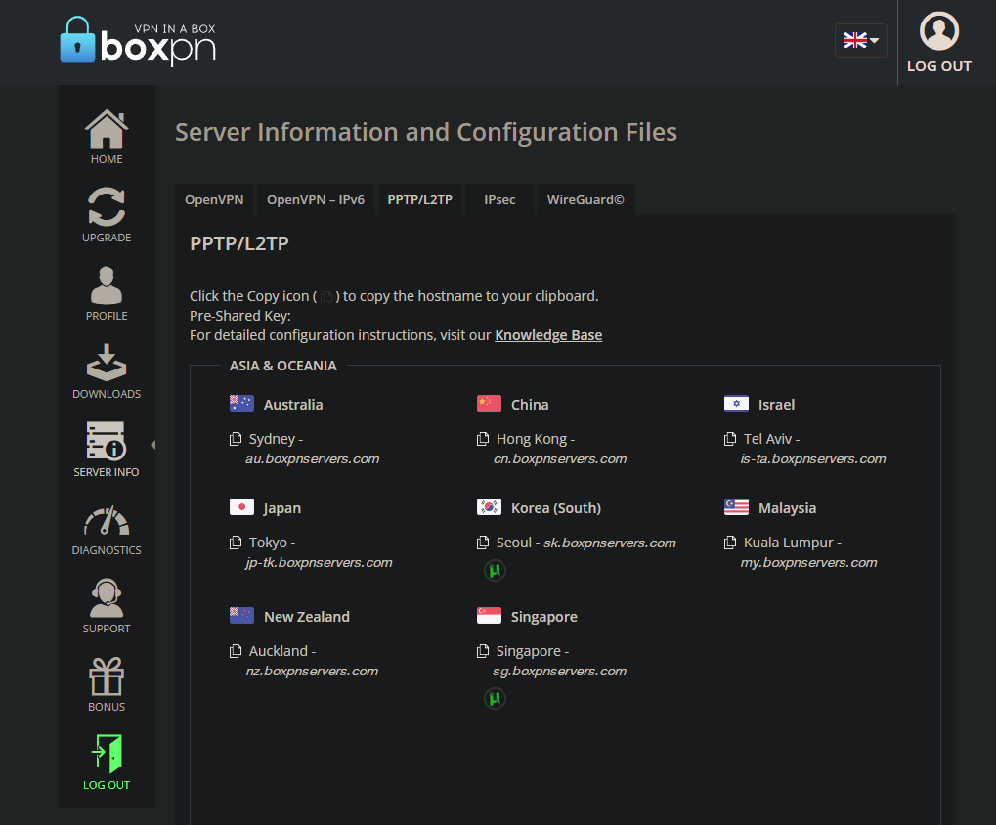Go to Profile in the sidebar
The image size is (996, 825).
click(x=107, y=293)
